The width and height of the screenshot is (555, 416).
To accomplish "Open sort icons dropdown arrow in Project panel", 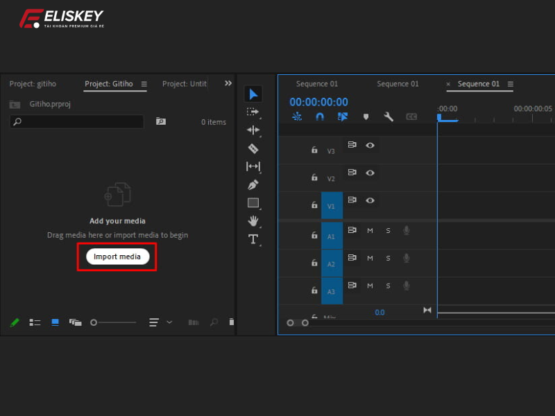I will coord(169,322).
